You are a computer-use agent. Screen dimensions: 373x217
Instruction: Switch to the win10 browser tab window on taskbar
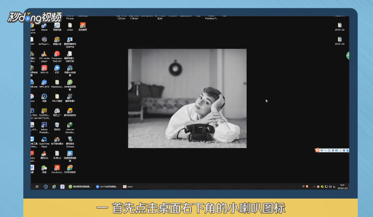[107, 186]
